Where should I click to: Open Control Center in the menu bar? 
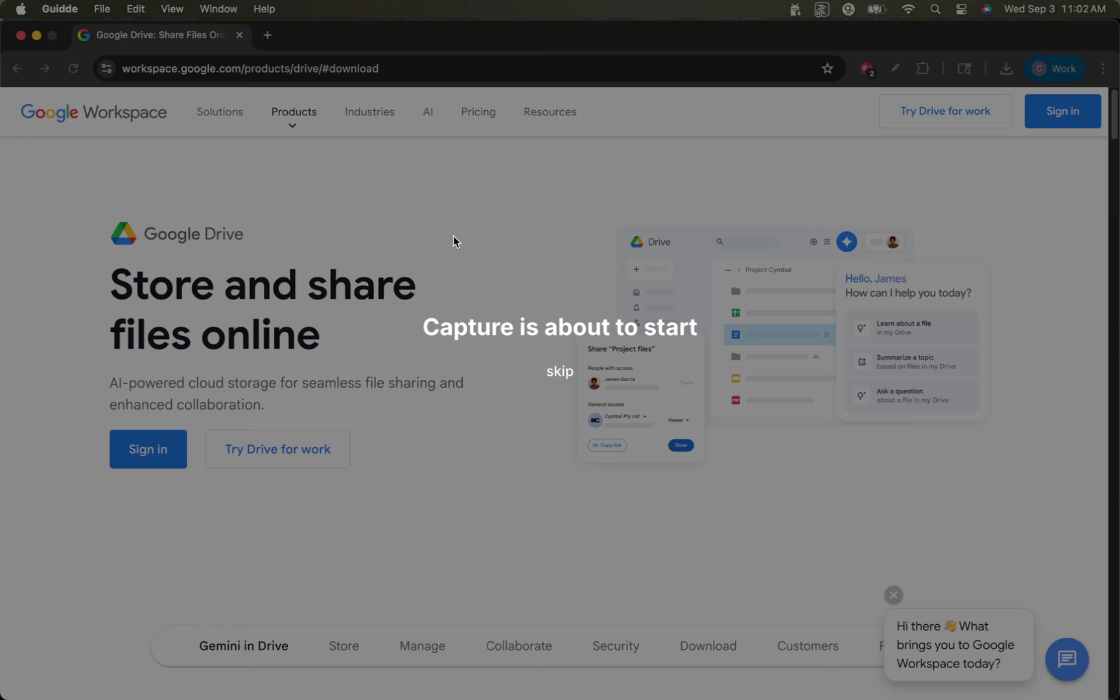point(961,9)
